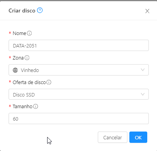Focus the Nome field containing DATA-2051
The width and height of the screenshot is (157, 151).
(79, 46)
